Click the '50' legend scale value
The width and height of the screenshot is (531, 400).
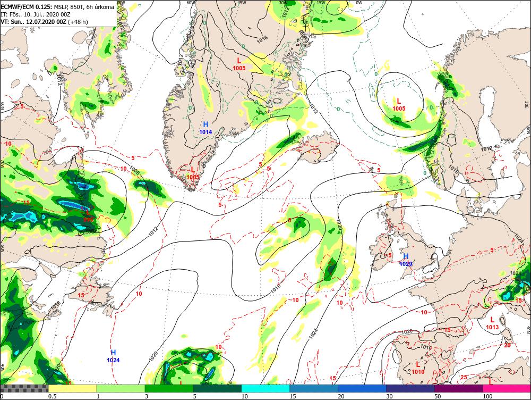click(438, 396)
